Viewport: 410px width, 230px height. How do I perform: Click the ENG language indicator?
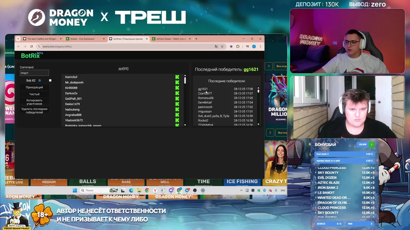point(283,190)
